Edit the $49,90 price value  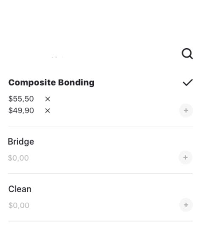21,110
